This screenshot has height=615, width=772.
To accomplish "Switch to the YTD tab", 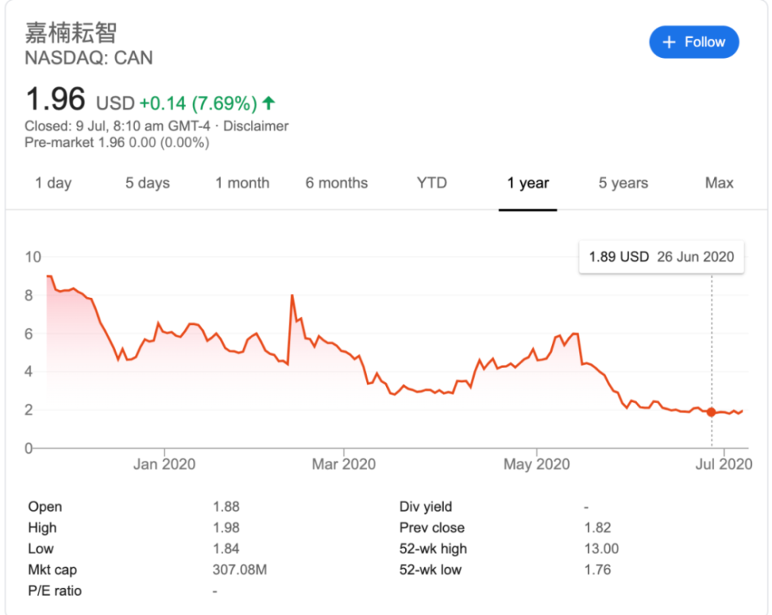I will [x=432, y=183].
